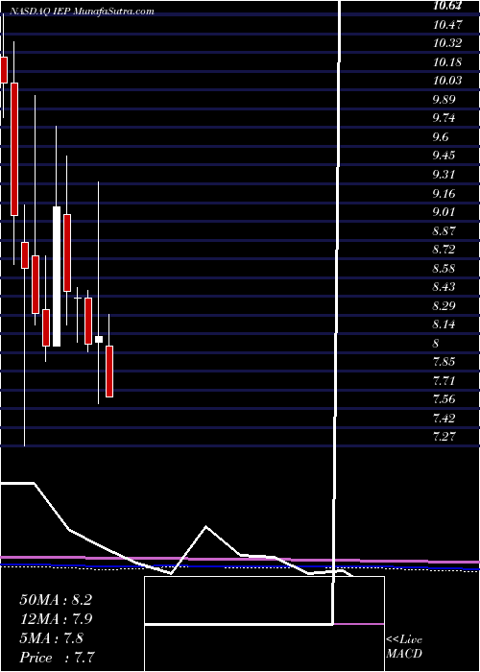Click the 7.56 price axis label
Image resolution: width=480 pixels, height=672 pixels.
[x=444, y=399]
